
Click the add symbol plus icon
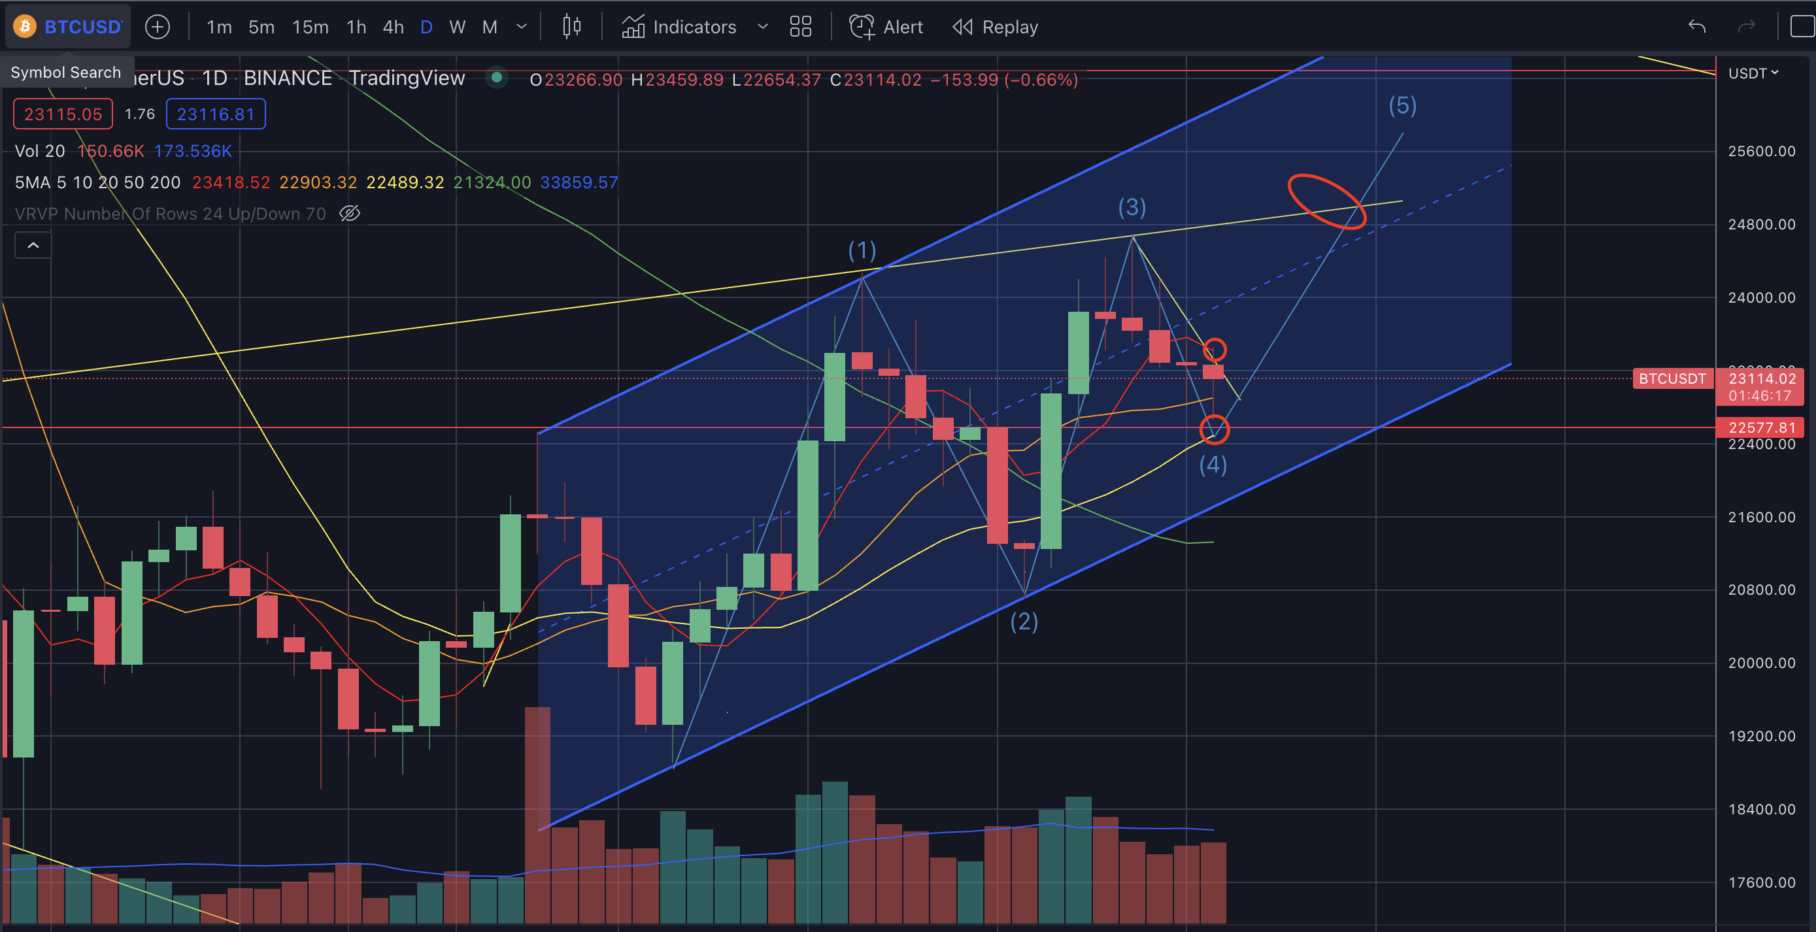[x=157, y=27]
